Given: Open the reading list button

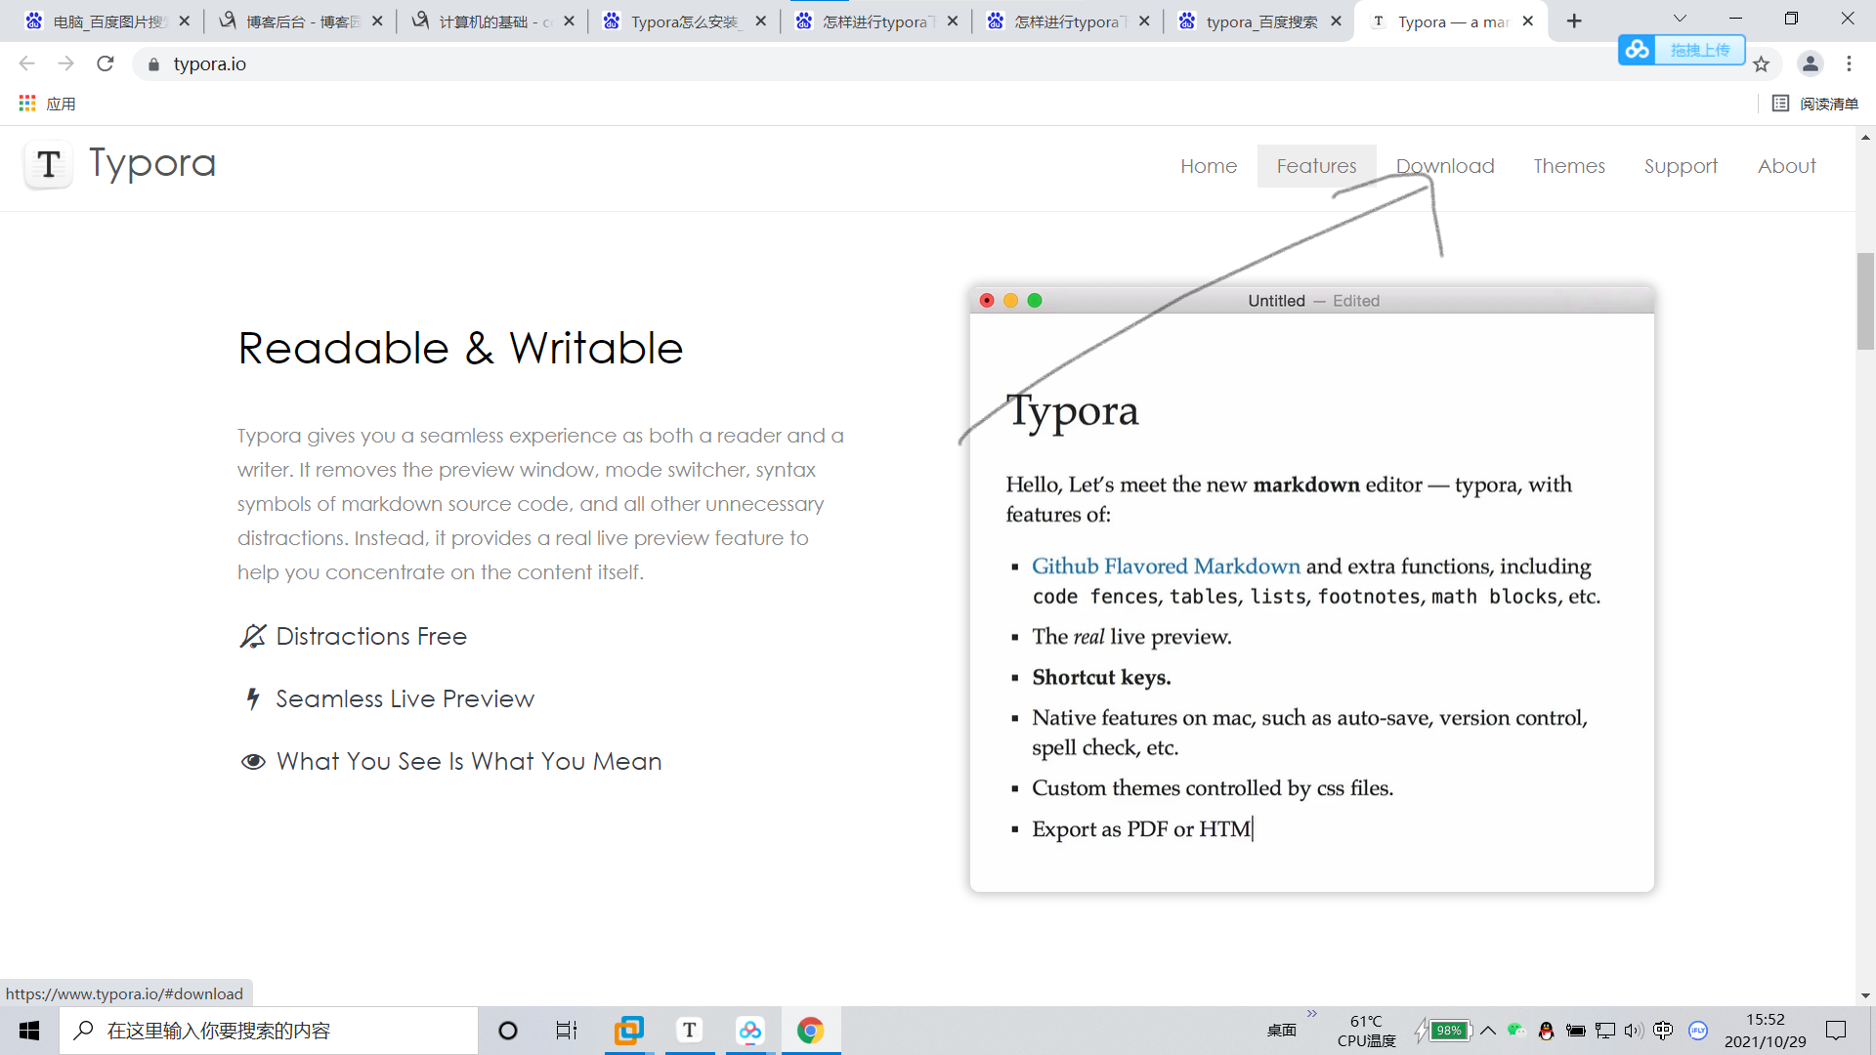Looking at the screenshot, I should (x=1814, y=104).
